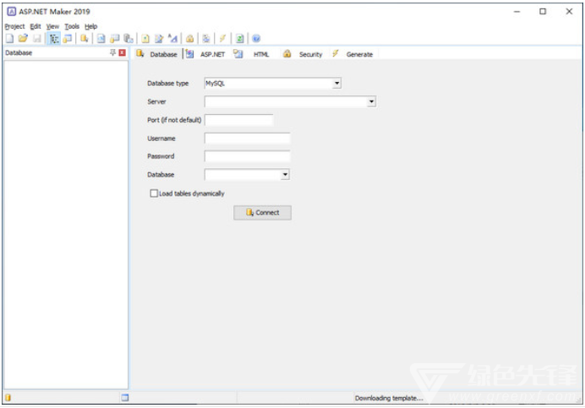Toggle the database tree pane toolbar icon

click(x=54, y=38)
